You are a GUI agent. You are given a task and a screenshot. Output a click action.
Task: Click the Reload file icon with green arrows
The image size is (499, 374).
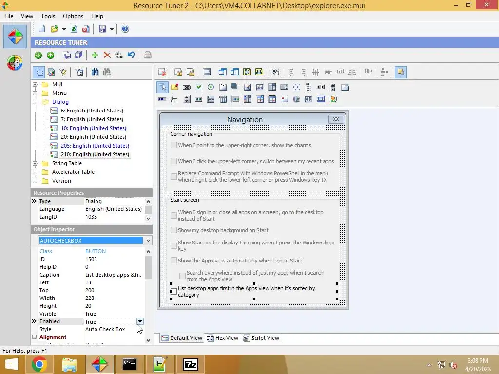pyautogui.click(x=74, y=29)
